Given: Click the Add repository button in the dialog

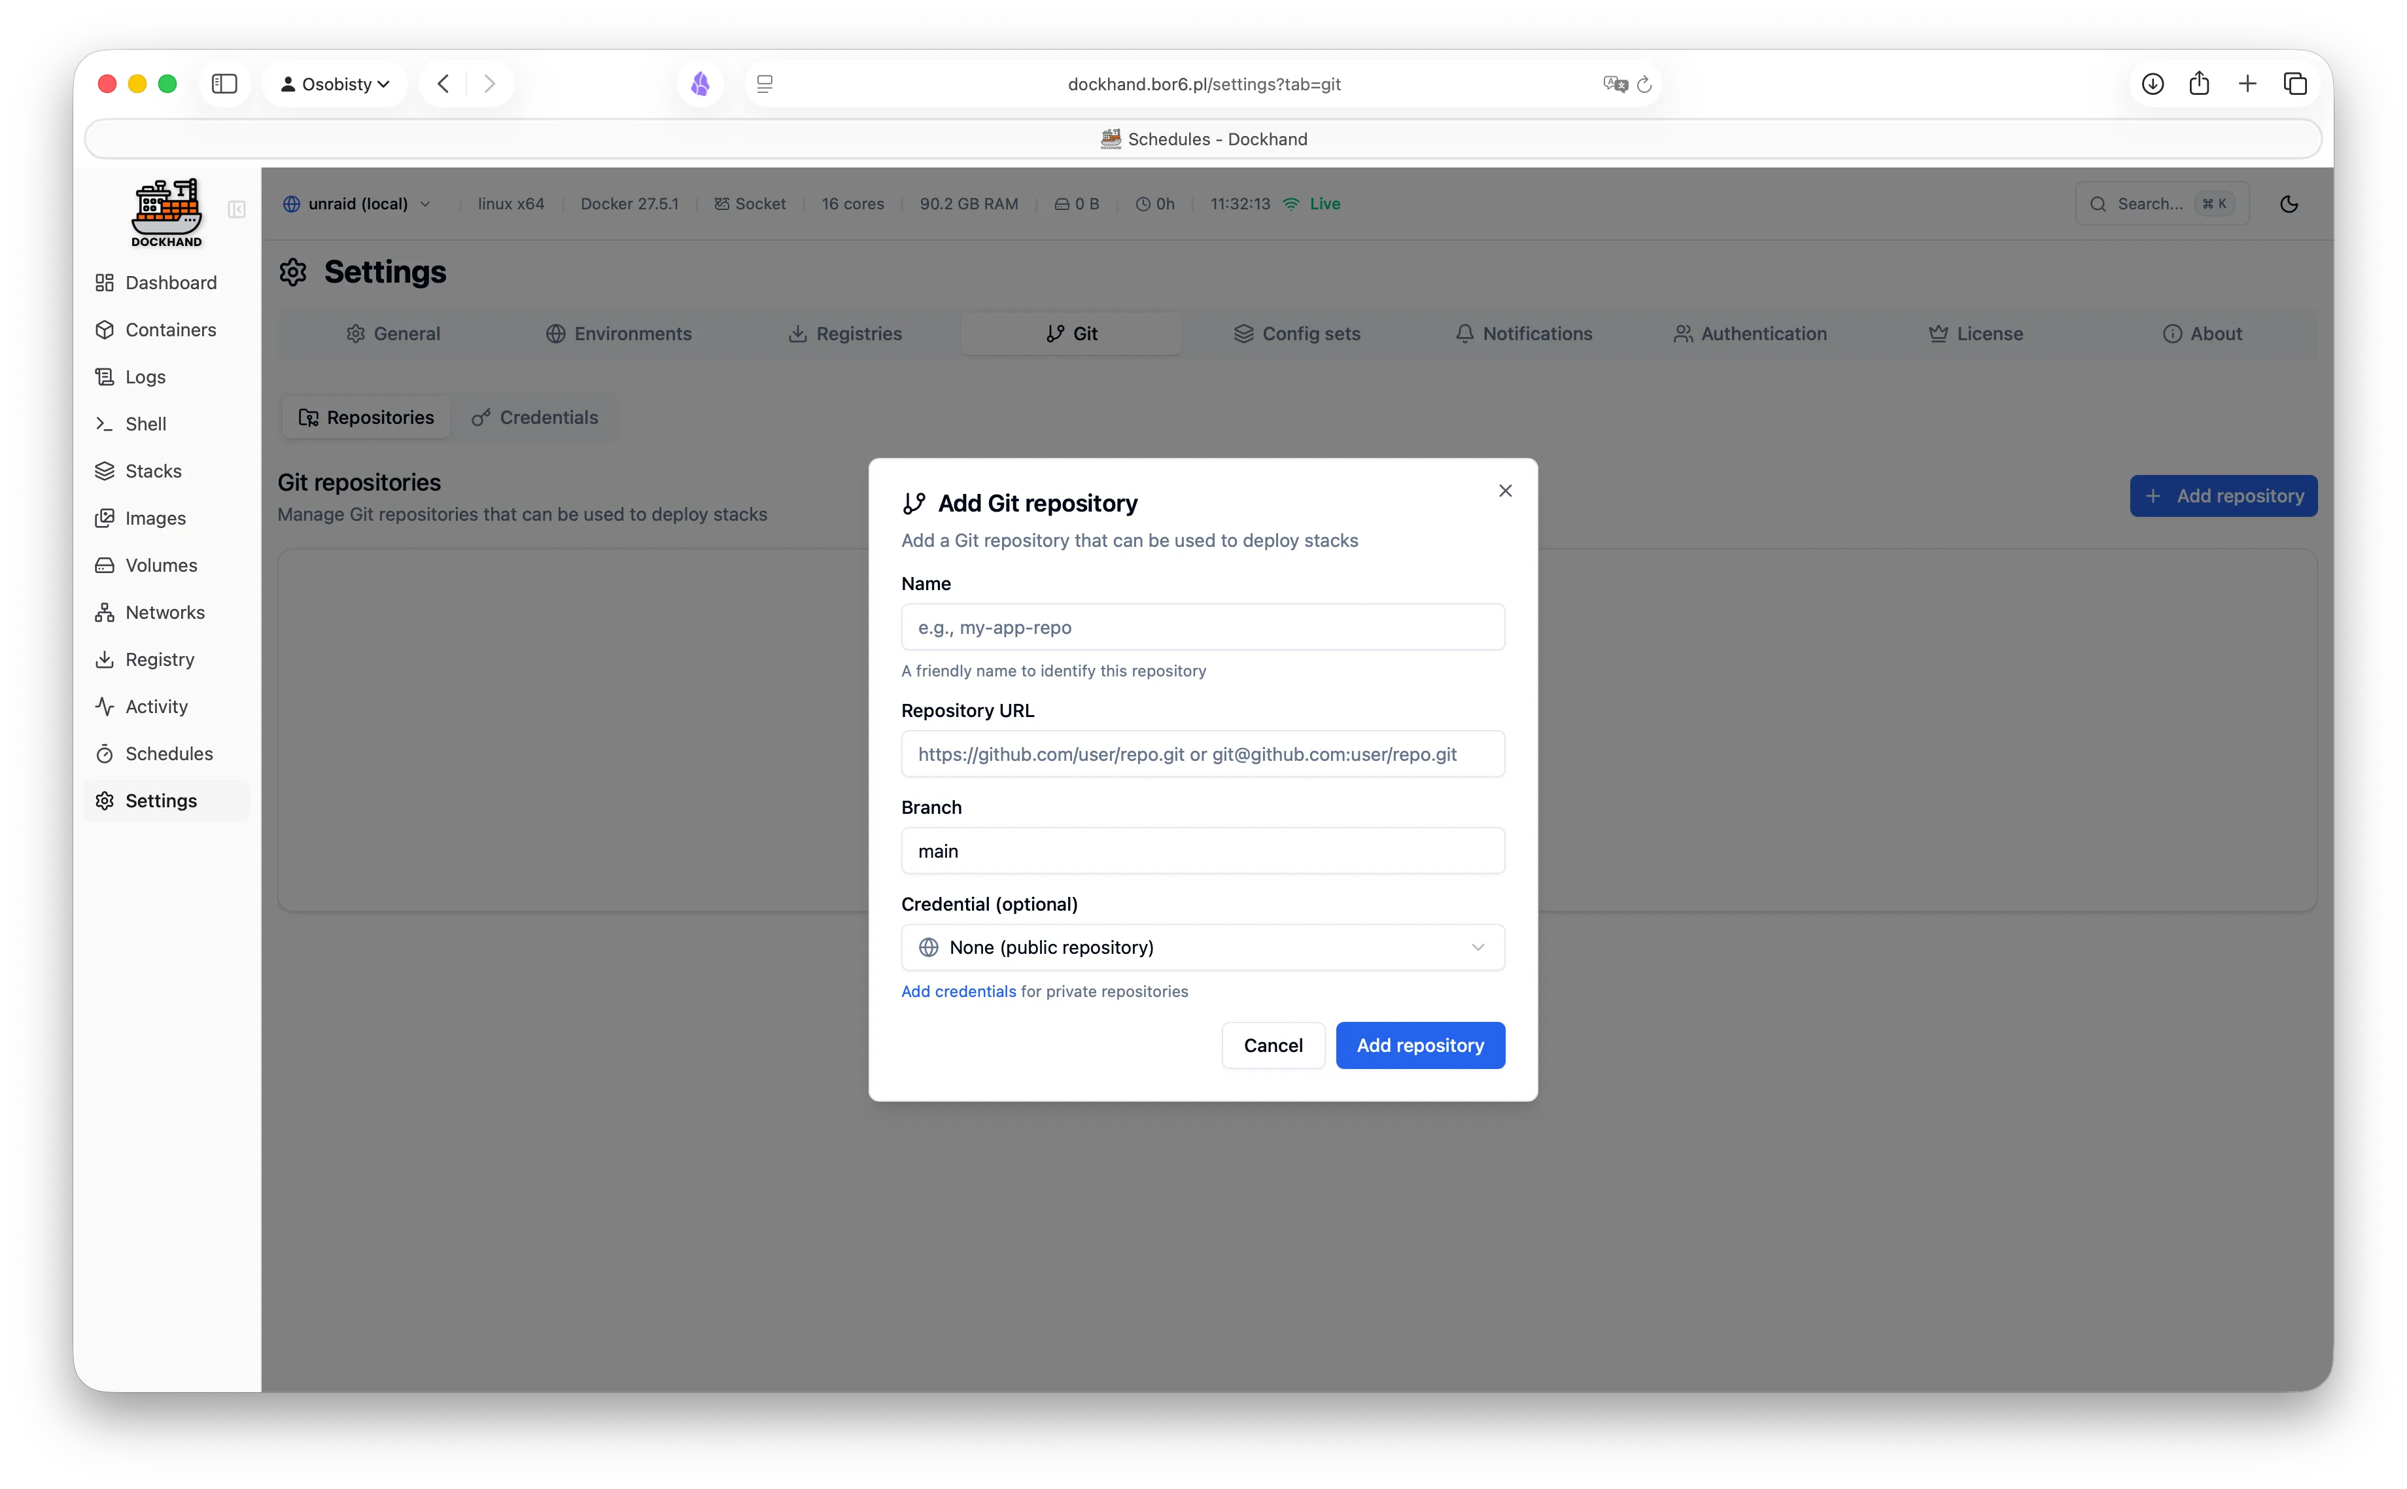Looking at the screenshot, I should [1419, 1045].
